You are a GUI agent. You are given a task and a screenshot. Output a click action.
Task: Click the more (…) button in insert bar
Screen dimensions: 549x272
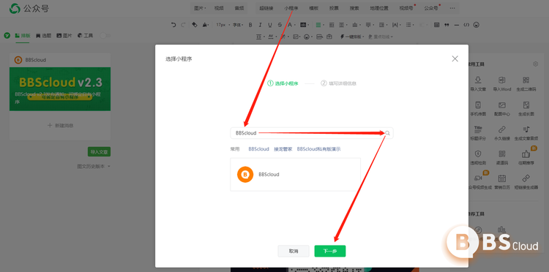[452, 8]
